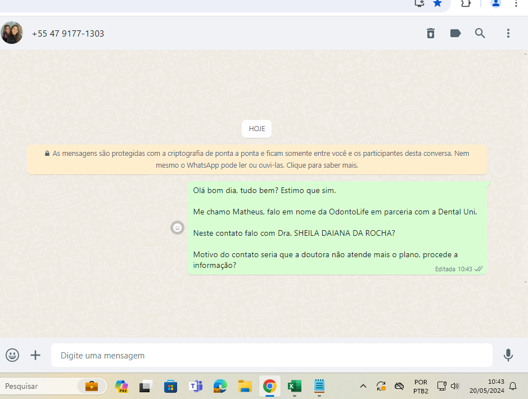Click the 'Editada' label on message

(x=445, y=269)
